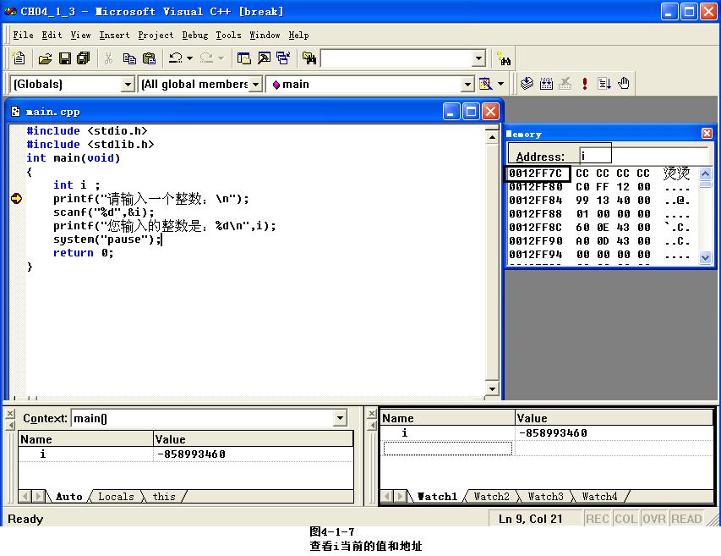Switch to the Locals tab
The height and width of the screenshot is (556, 721).
(116, 497)
